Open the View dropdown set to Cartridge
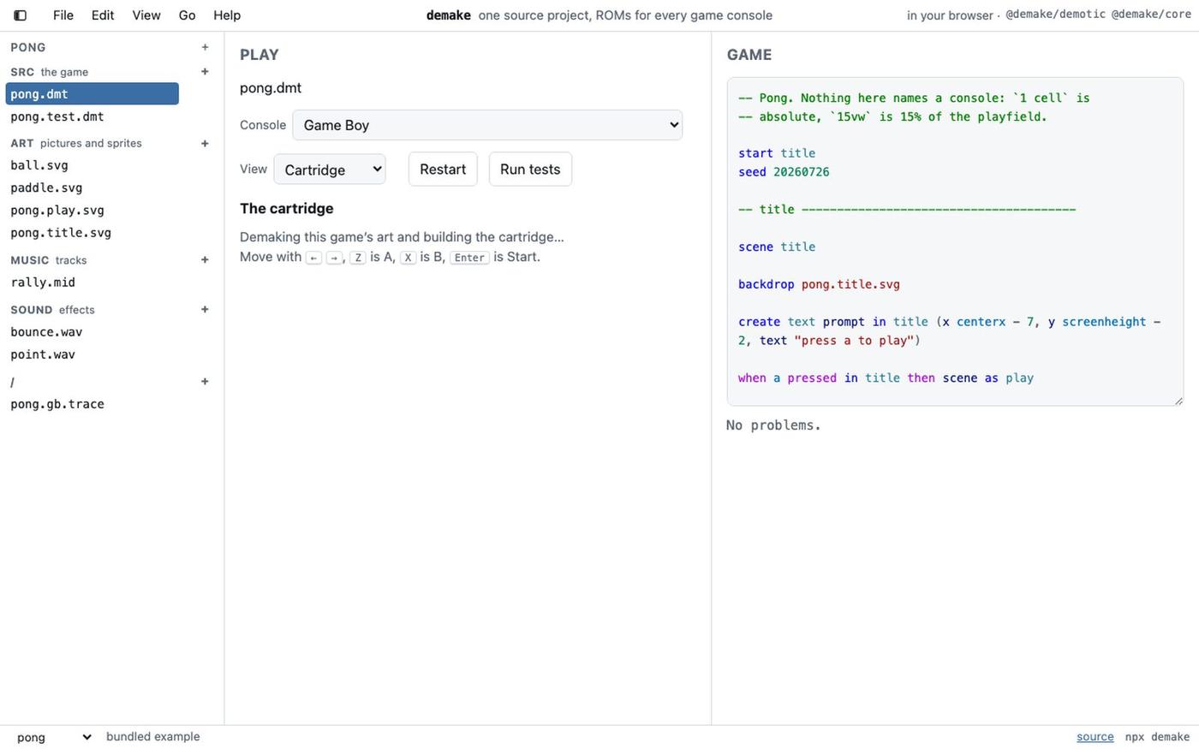Viewport: 1199px width, 749px height. pos(330,169)
